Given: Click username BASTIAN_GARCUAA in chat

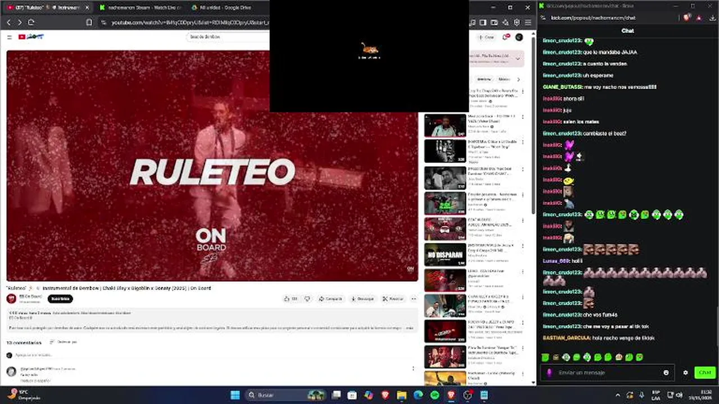Looking at the screenshot, I should pos(566,338).
